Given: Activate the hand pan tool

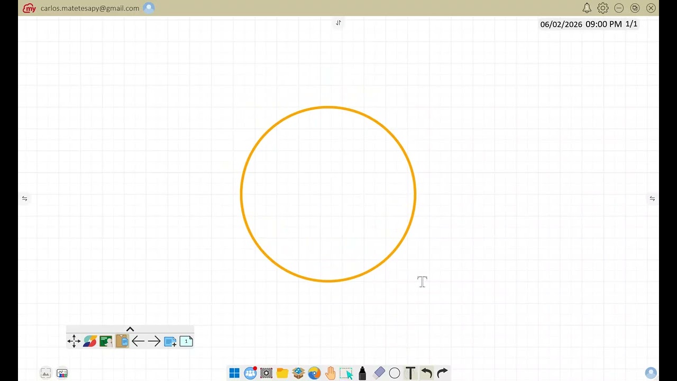Looking at the screenshot, I should click(x=331, y=373).
